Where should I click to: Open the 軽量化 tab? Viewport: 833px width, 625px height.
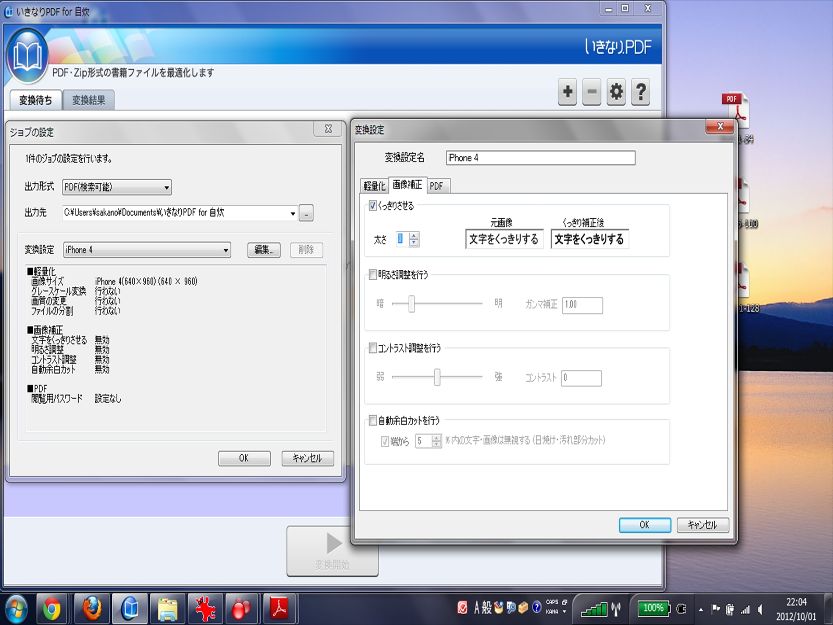[374, 186]
